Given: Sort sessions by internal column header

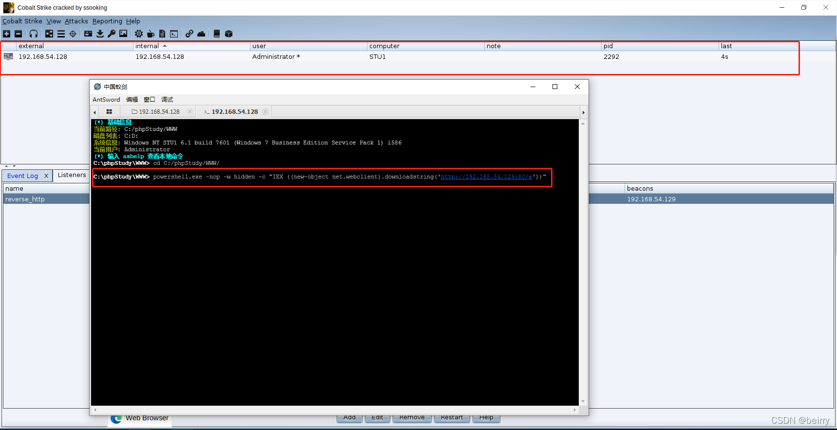Looking at the screenshot, I should (191, 46).
